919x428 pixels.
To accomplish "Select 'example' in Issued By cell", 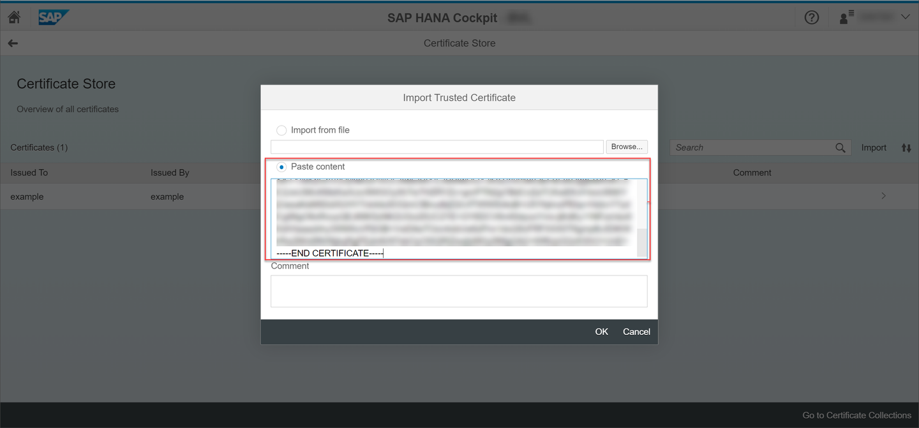I will point(167,196).
